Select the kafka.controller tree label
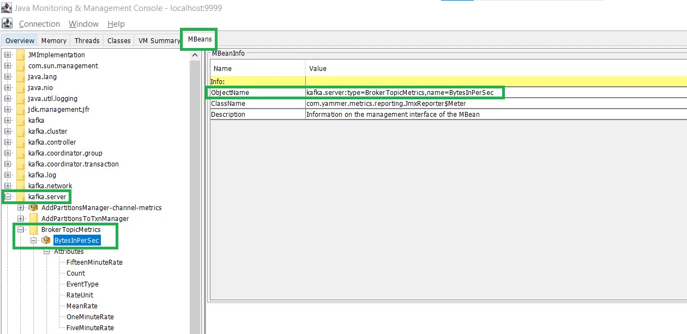Image resolution: width=687 pixels, height=334 pixels. pos(52,142)
